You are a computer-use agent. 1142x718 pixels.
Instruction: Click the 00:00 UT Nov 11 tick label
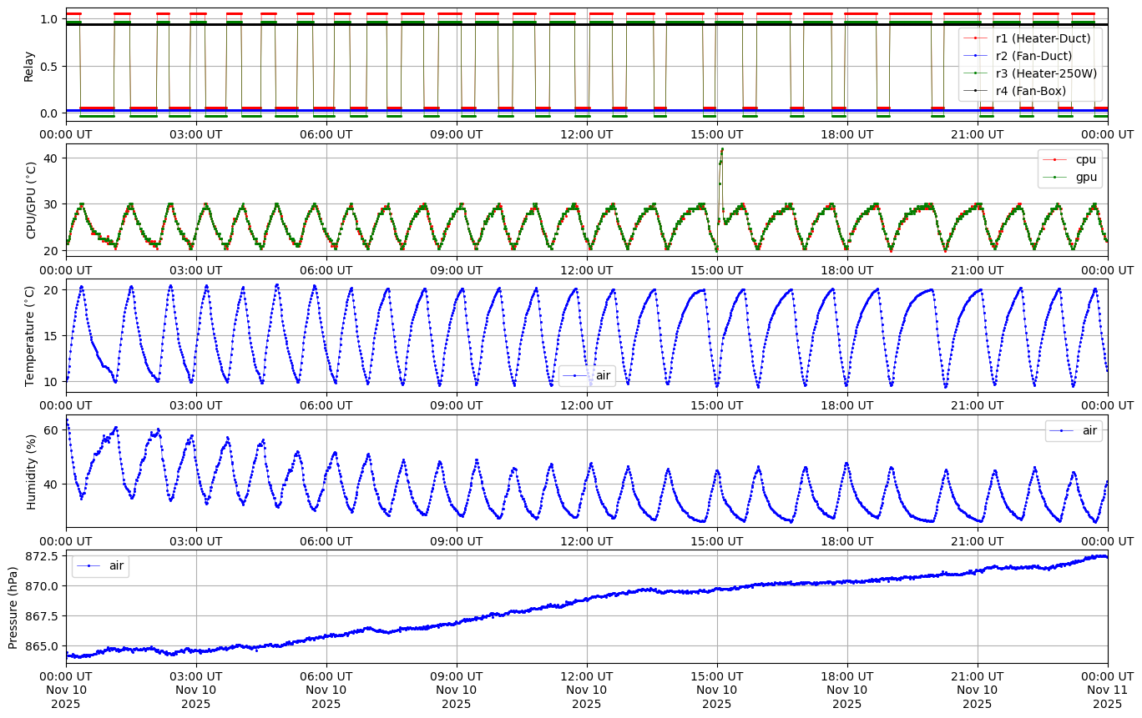click(1107, 690)
